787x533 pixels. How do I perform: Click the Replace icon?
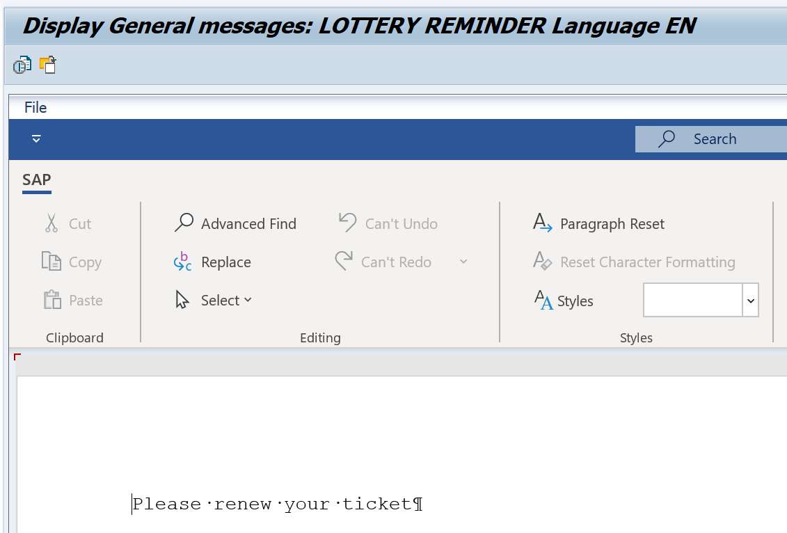tap(183, 262)
